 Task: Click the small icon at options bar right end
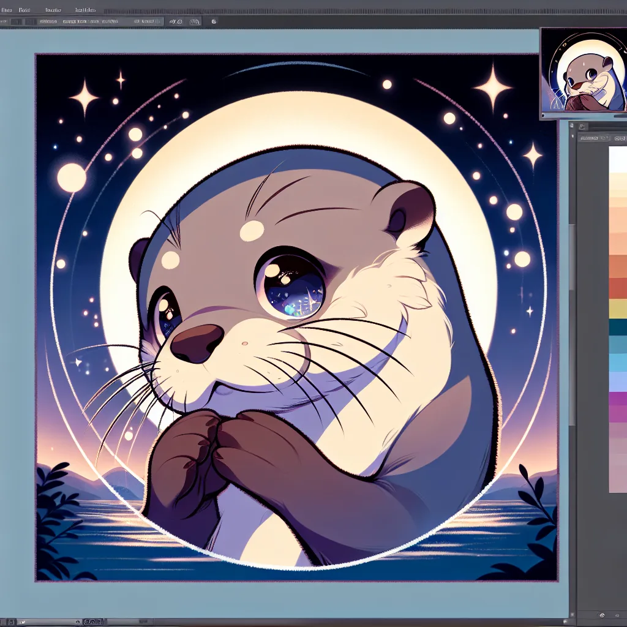pos(214,21)
